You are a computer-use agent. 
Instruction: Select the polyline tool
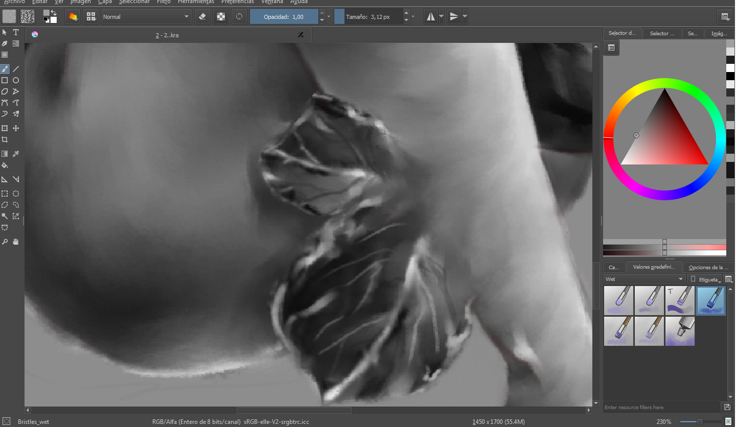[x=16, y=91]
